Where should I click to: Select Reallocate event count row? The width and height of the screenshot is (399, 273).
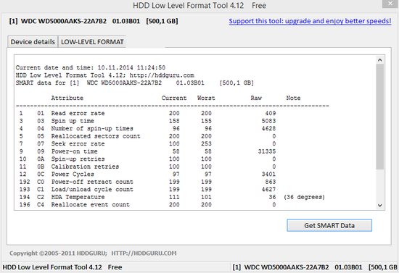pyautogui.click(x=147, y=205)
